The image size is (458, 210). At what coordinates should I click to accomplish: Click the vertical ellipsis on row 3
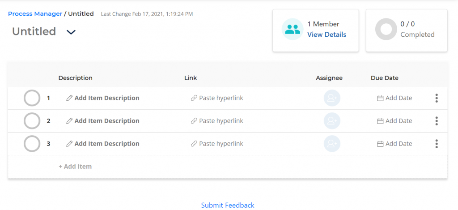coord(437,144)
